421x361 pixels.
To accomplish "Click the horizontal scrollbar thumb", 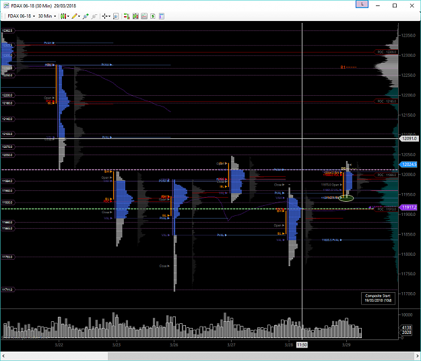I will coord(259,356).
